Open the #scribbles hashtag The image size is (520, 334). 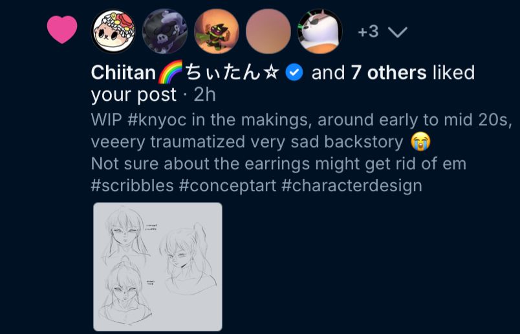[x=133, y=185]
